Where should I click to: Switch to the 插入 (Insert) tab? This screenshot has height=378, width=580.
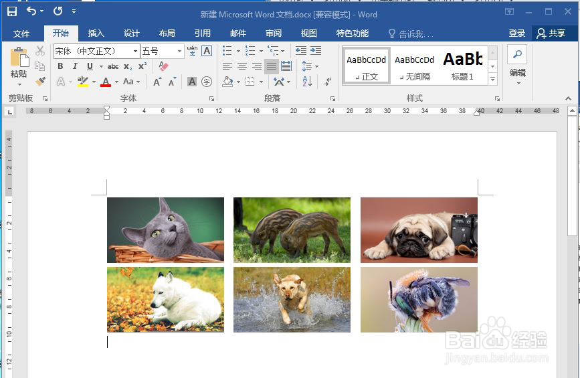96,33
